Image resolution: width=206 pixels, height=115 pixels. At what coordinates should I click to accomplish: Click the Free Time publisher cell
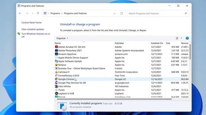pos(120,75)
